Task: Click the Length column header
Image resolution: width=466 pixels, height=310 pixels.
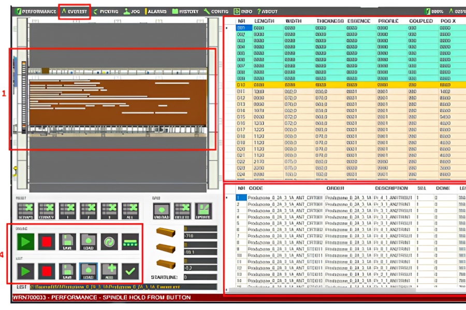Action: 264,21
